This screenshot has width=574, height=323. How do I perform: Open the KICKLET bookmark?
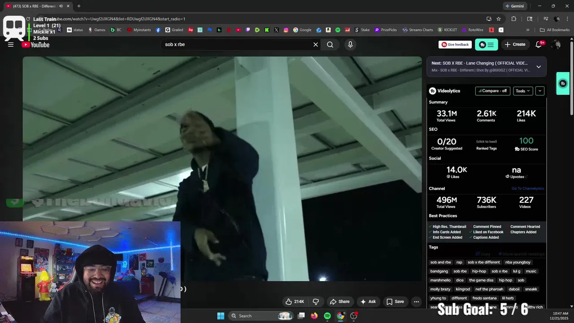(447, 30)
